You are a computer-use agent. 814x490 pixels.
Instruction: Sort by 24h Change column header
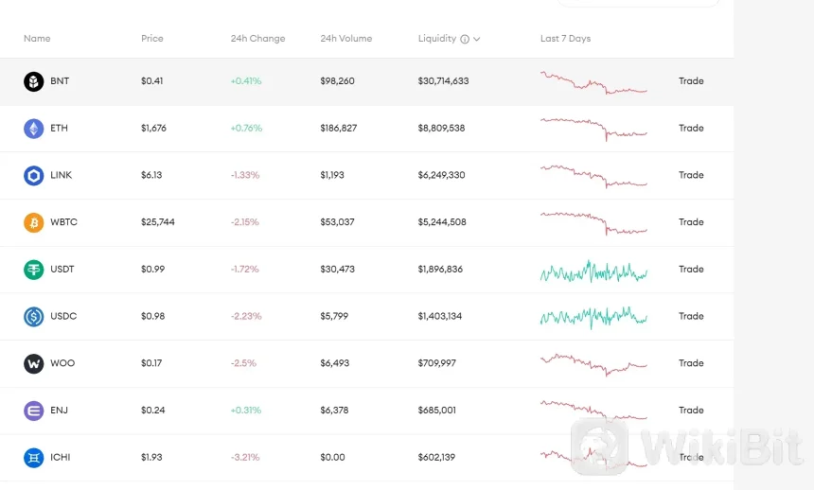click(x=257, y=39)
